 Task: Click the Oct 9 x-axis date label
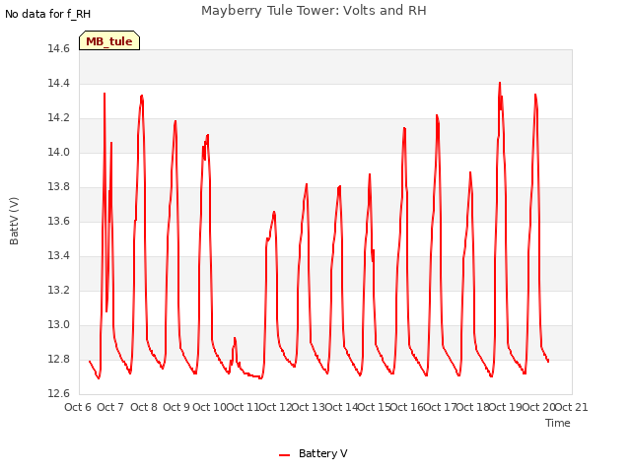(176, 407)
